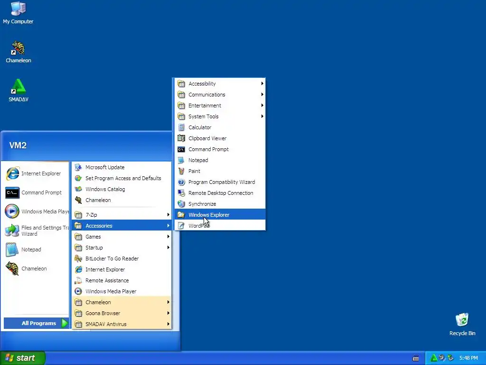Select Windows Explorer in Accessories menu
The image size is (486, 365).
[x=220, y=215]
